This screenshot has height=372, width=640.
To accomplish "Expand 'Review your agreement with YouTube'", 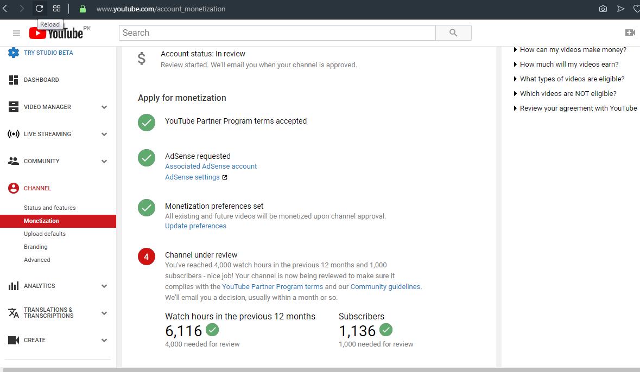I will coord(575,108).
